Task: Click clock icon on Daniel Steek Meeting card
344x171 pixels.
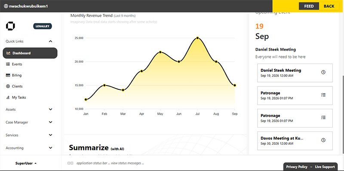Action: 323,72
